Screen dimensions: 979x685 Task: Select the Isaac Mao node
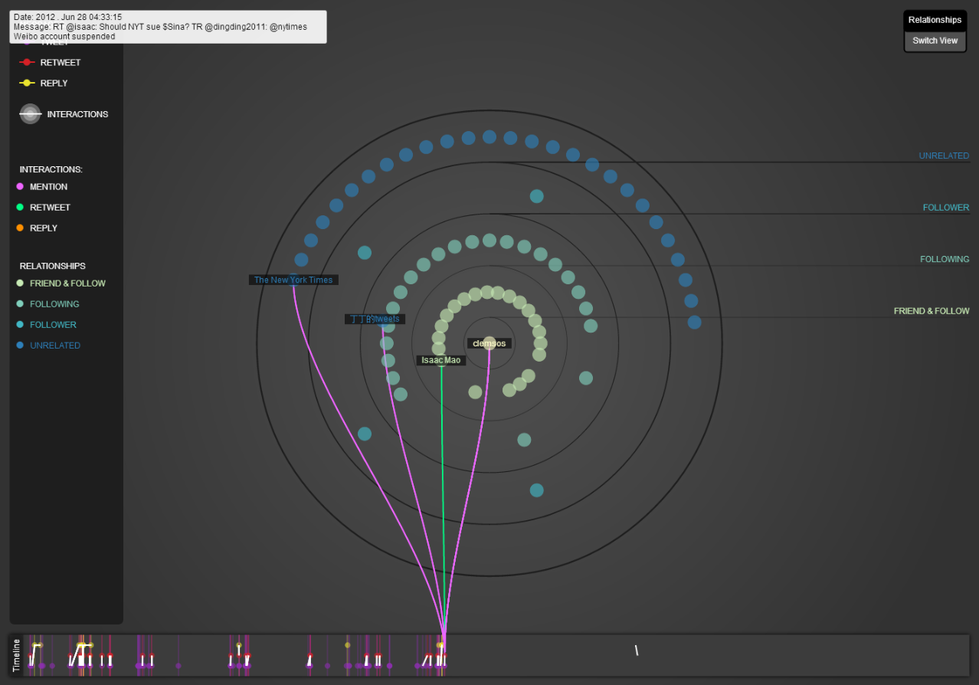(441, 360)
